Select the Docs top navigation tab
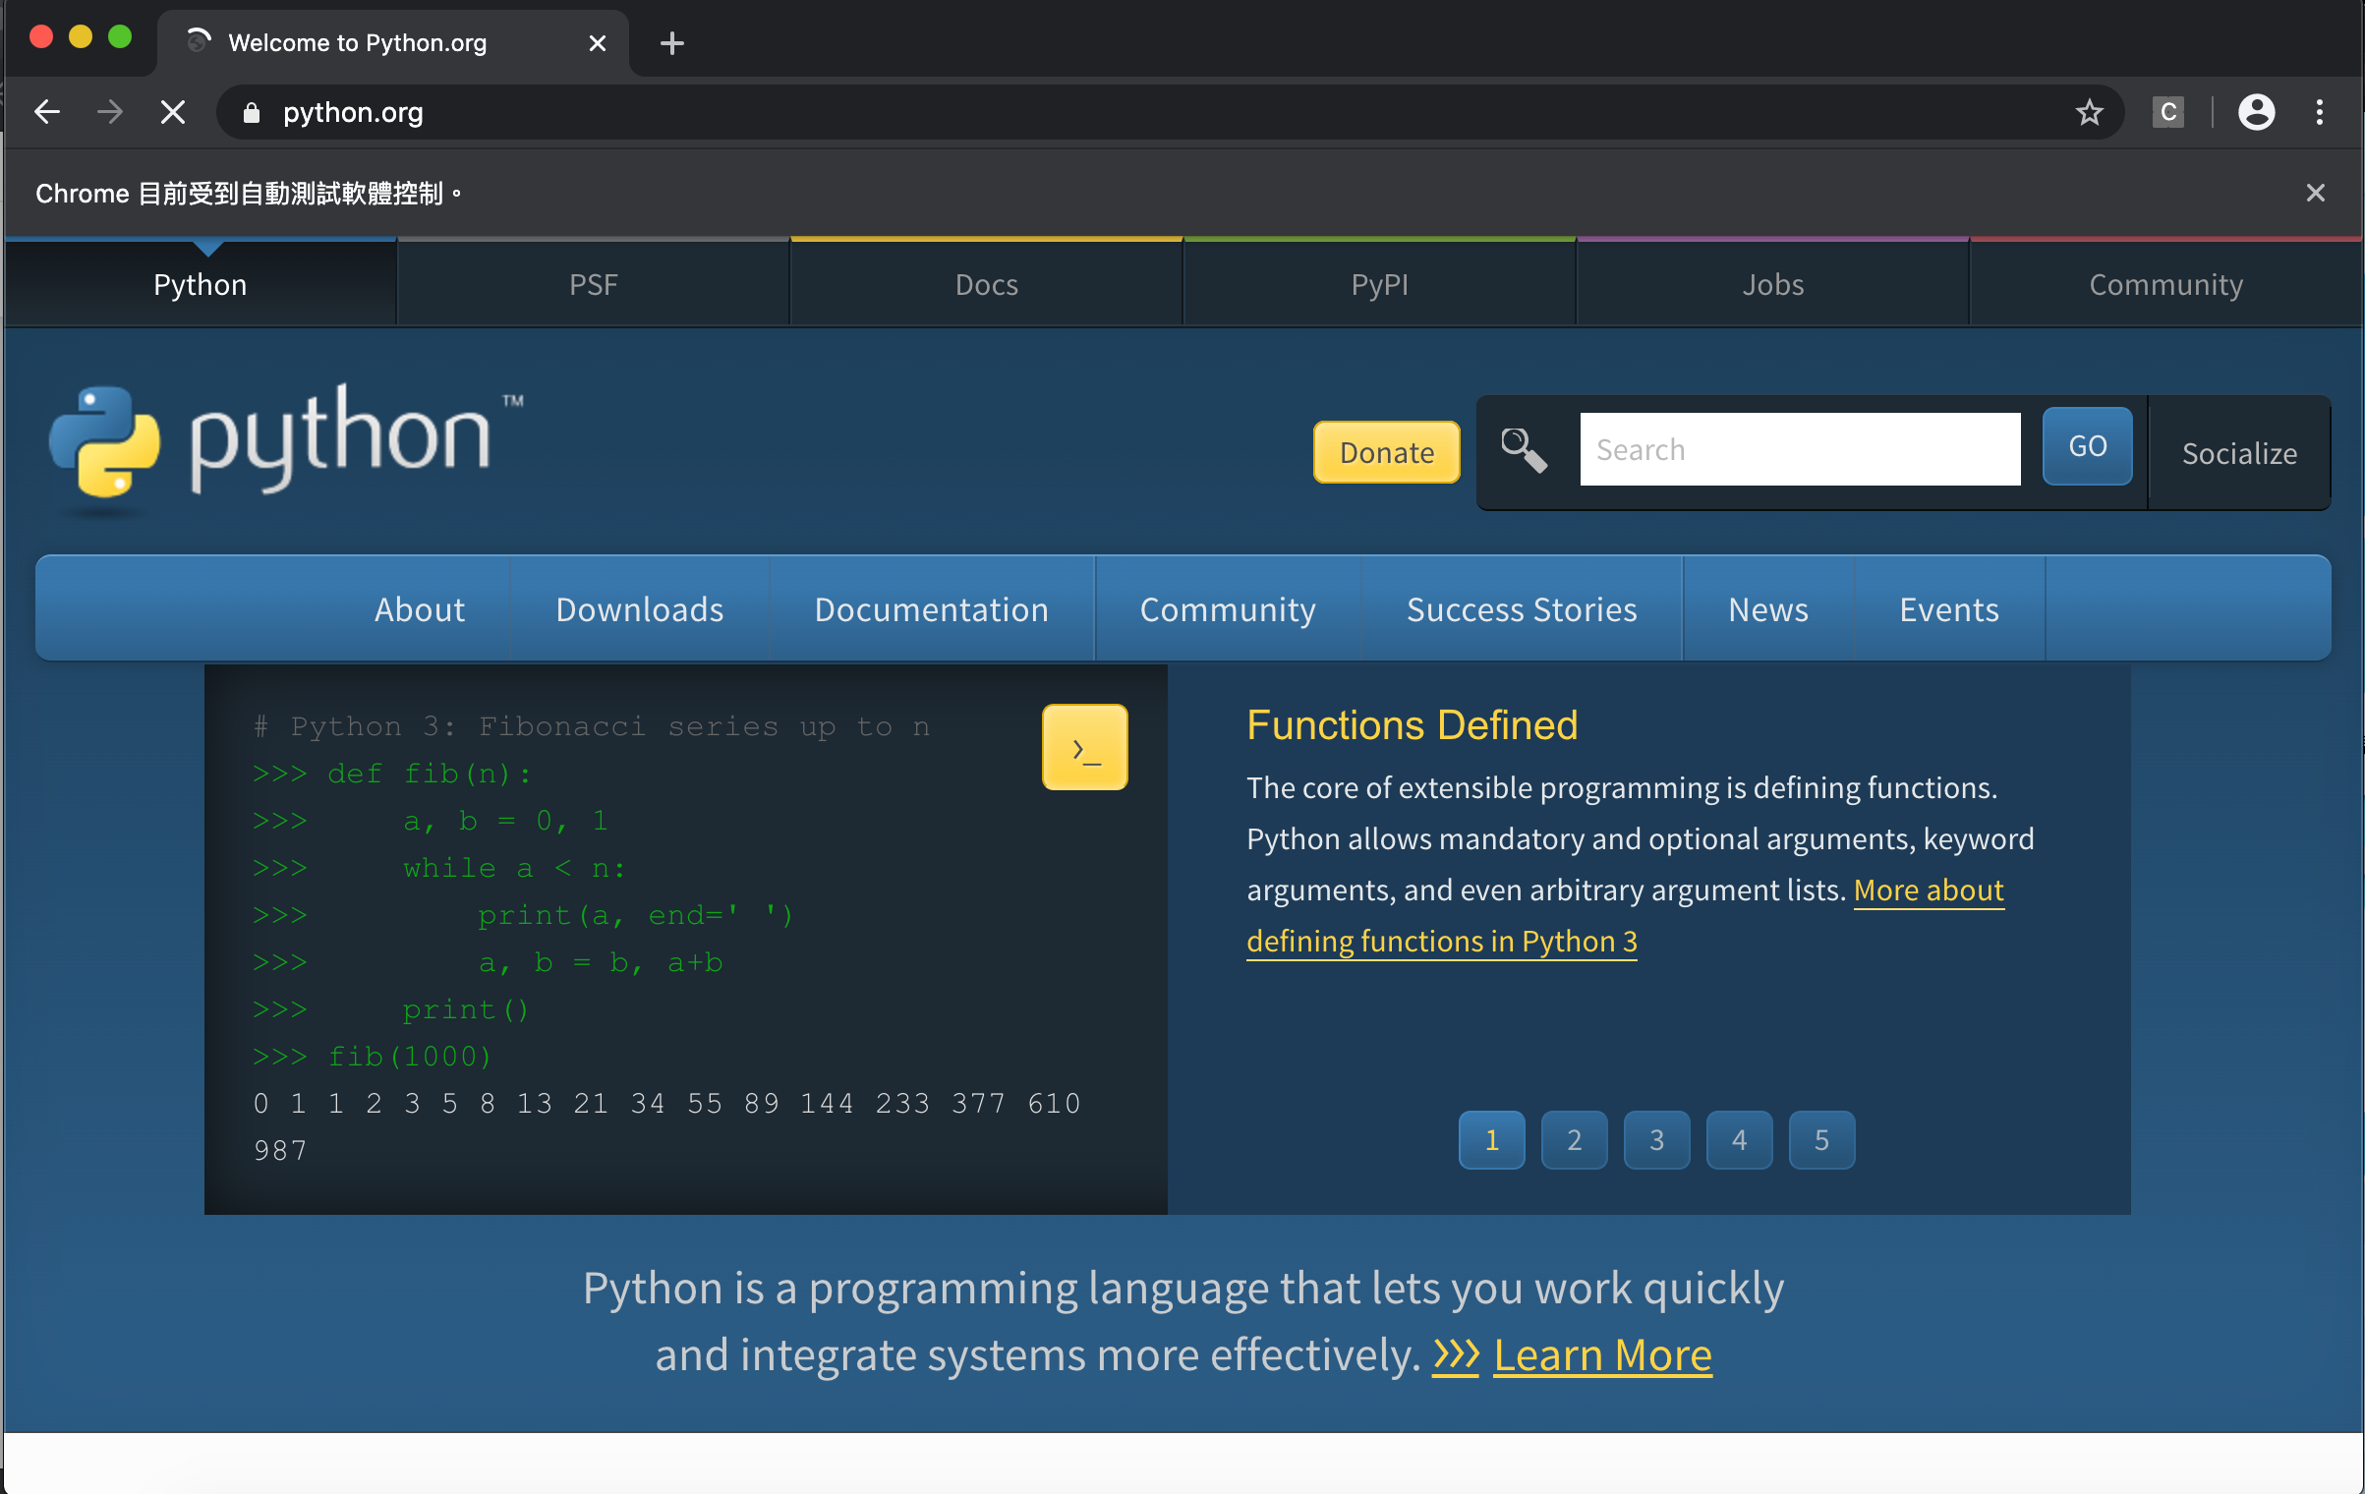 (987, 284)
